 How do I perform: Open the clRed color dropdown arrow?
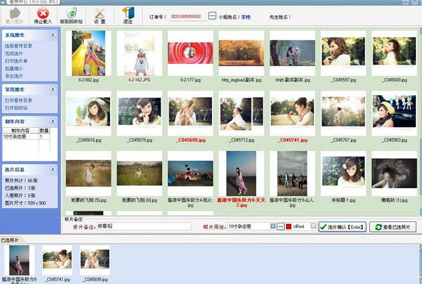pyautogui.click(x=313, y=226)
